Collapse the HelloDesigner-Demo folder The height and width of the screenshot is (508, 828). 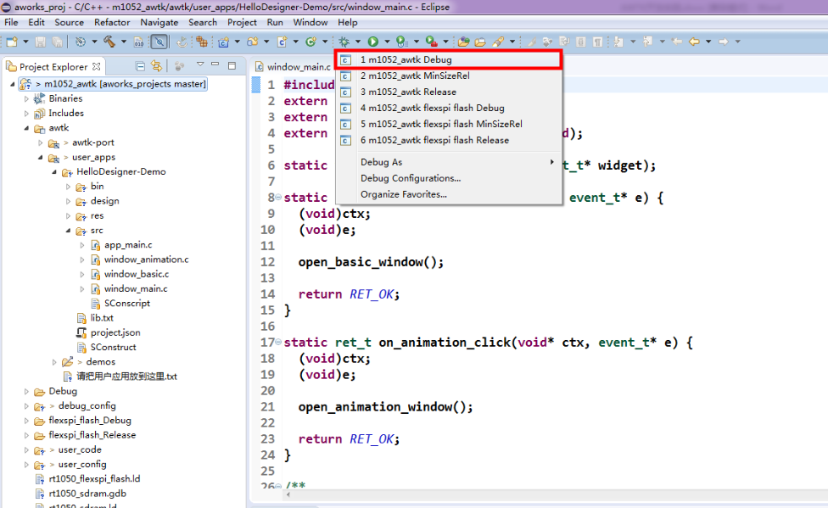(x=55, y=171)
